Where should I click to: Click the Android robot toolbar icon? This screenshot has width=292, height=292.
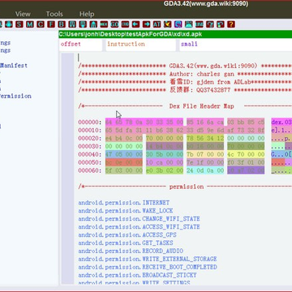pyautogui.click(x=9, y=24)
